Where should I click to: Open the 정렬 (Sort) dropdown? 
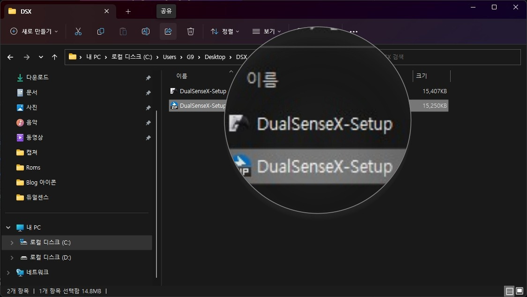pyautogui.click(x=225, y=31)
